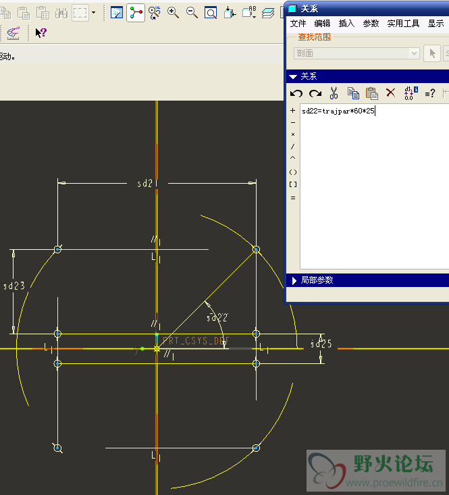This screenshot has height=495, width=449.
Task: Click the zoom in magnifier icon
Action: pos(174,13)
